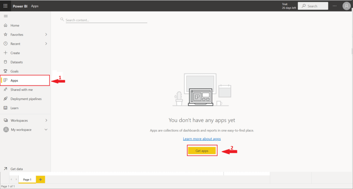This screenshot has width=353, height=189.
Task: Click the Home icon in sidebar
Action: 6,25
